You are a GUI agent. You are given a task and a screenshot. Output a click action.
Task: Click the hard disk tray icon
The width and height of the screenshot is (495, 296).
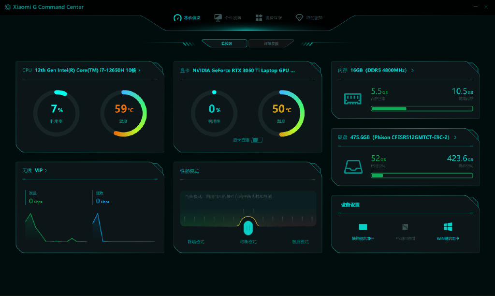353,166
